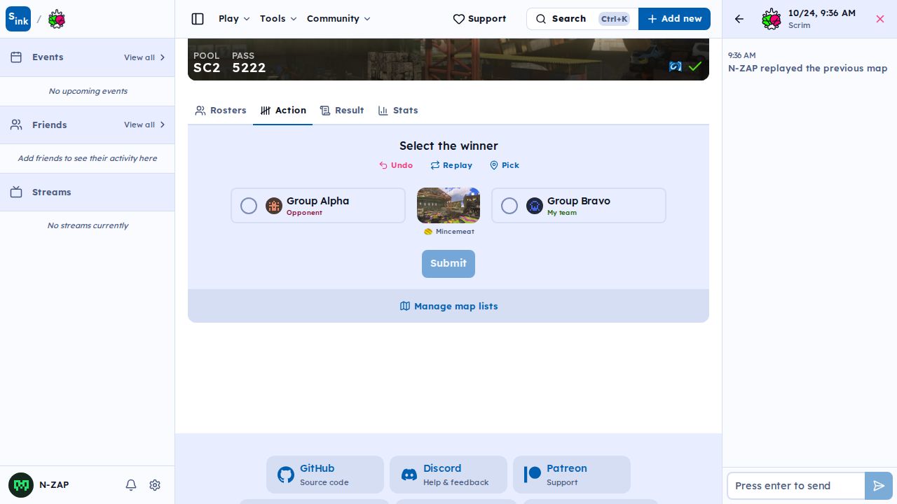This screenshot has width=897, height=504.
Task: Replay the previous map
Action: tap(451, 165)
